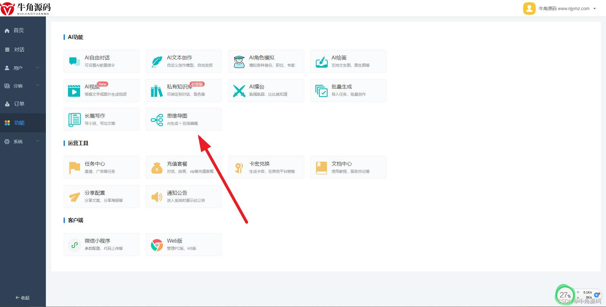Screen dimensions: 606x307
Task: Click the 分享配置 paper plane icon
Action: 74,197
